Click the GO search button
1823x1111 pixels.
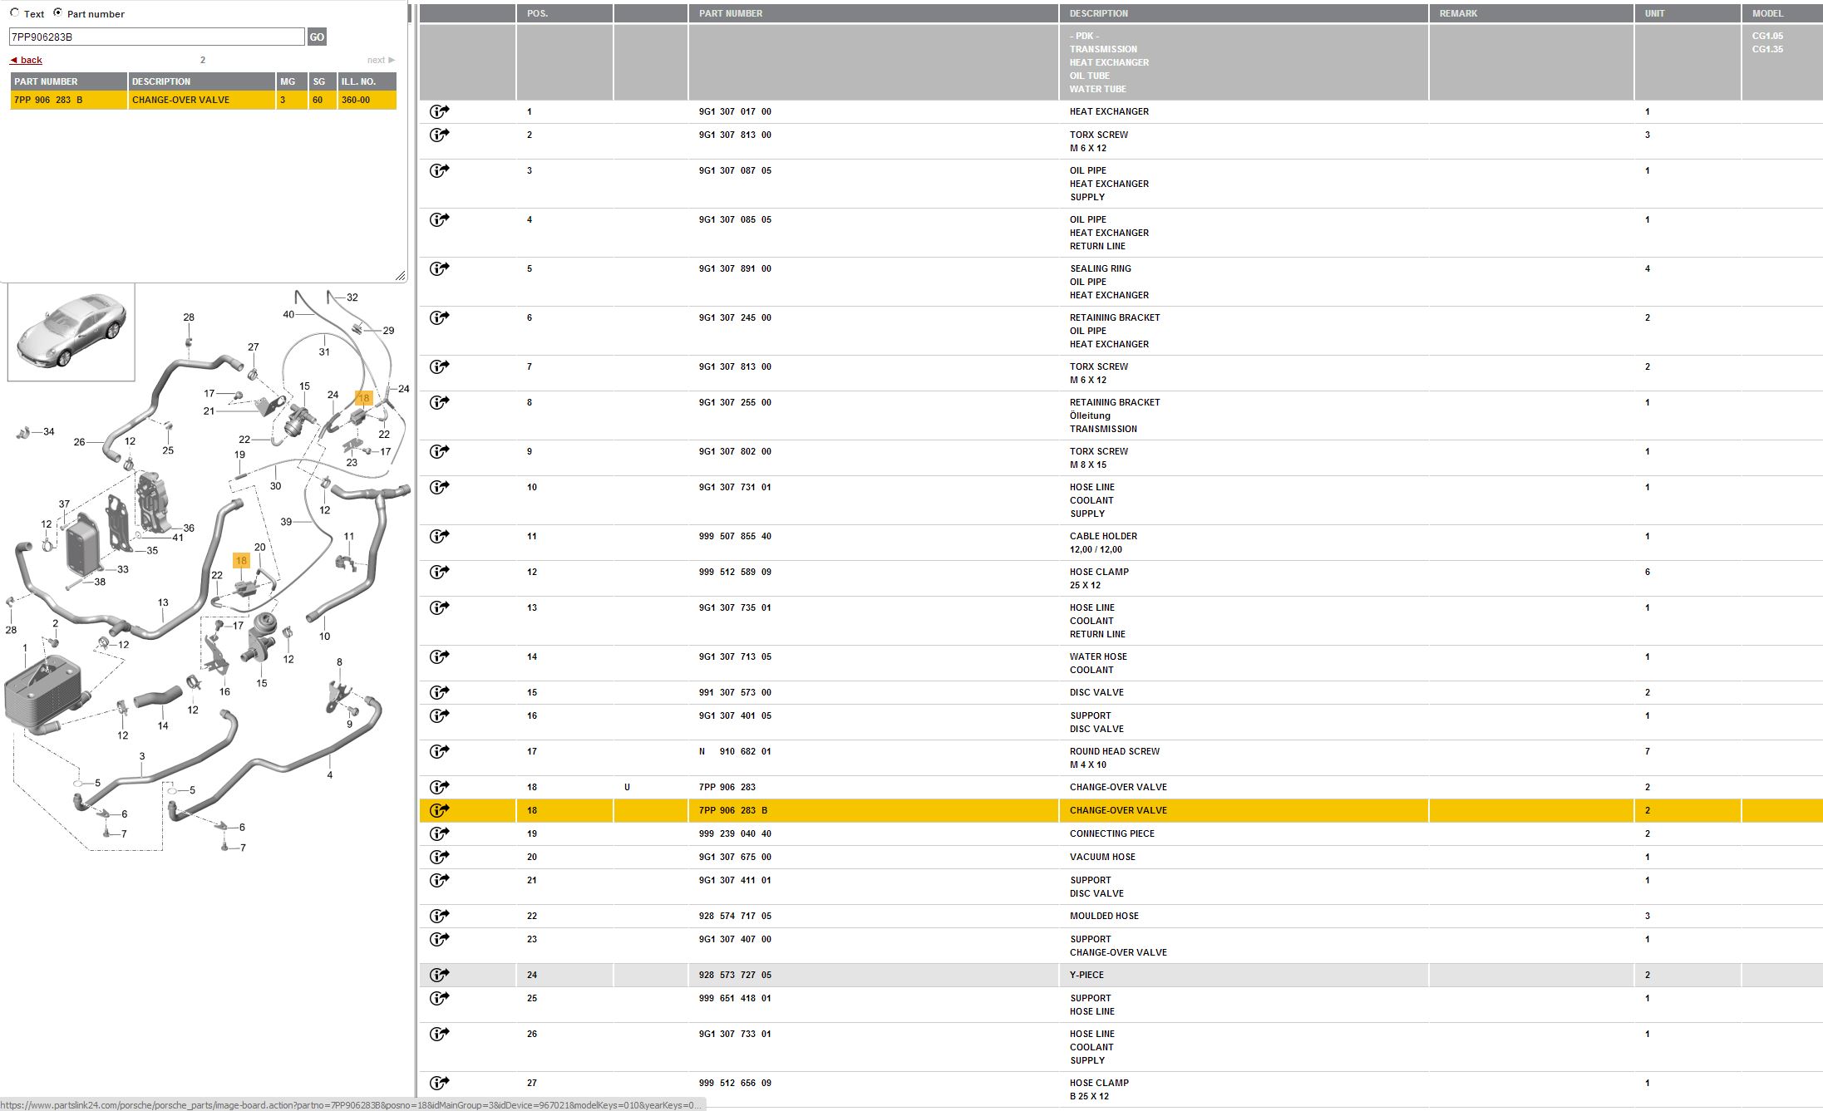pyautogui.click(x=317, y=37)
